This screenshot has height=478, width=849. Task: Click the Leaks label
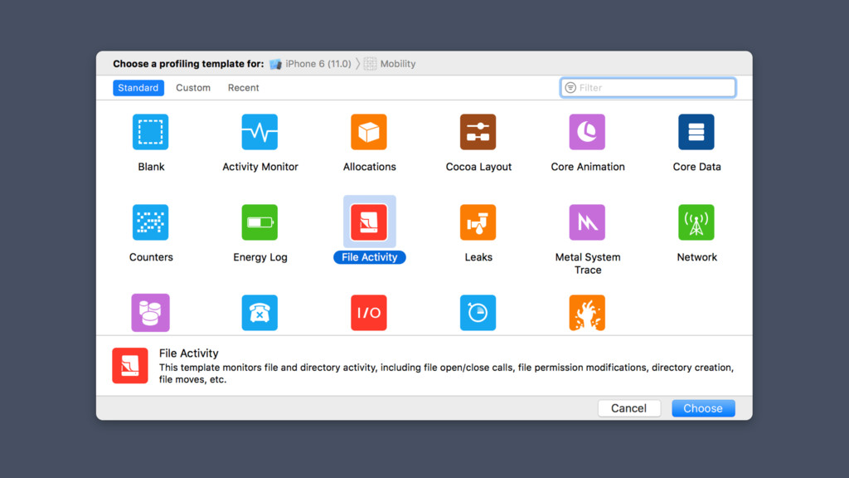click(478, 257)
